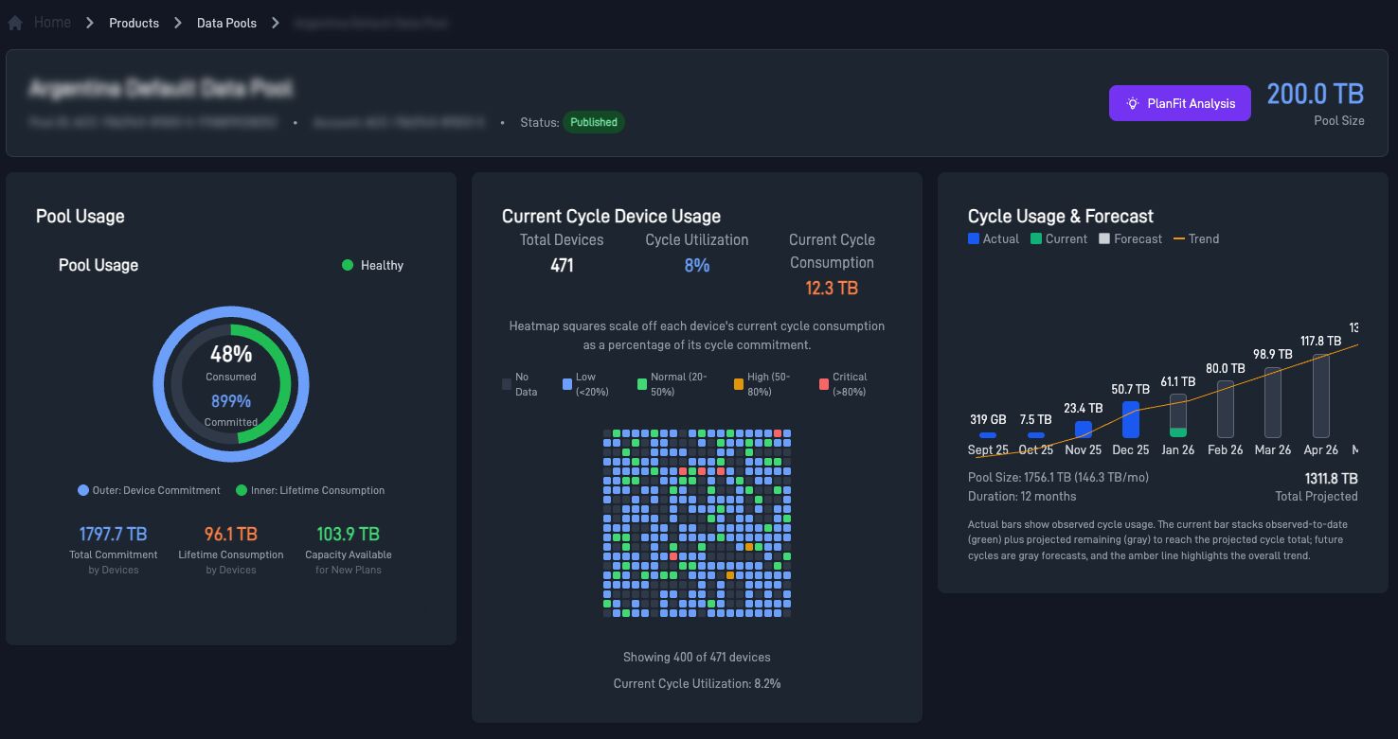The image size is (1398, 739).
Task: Open the Data Pools breadcrumb item
Action: coord(225,22)
